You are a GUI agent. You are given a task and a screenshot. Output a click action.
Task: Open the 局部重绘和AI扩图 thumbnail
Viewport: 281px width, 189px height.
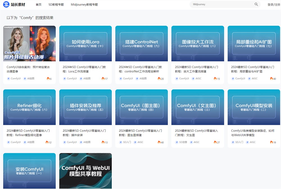point(254,44)
